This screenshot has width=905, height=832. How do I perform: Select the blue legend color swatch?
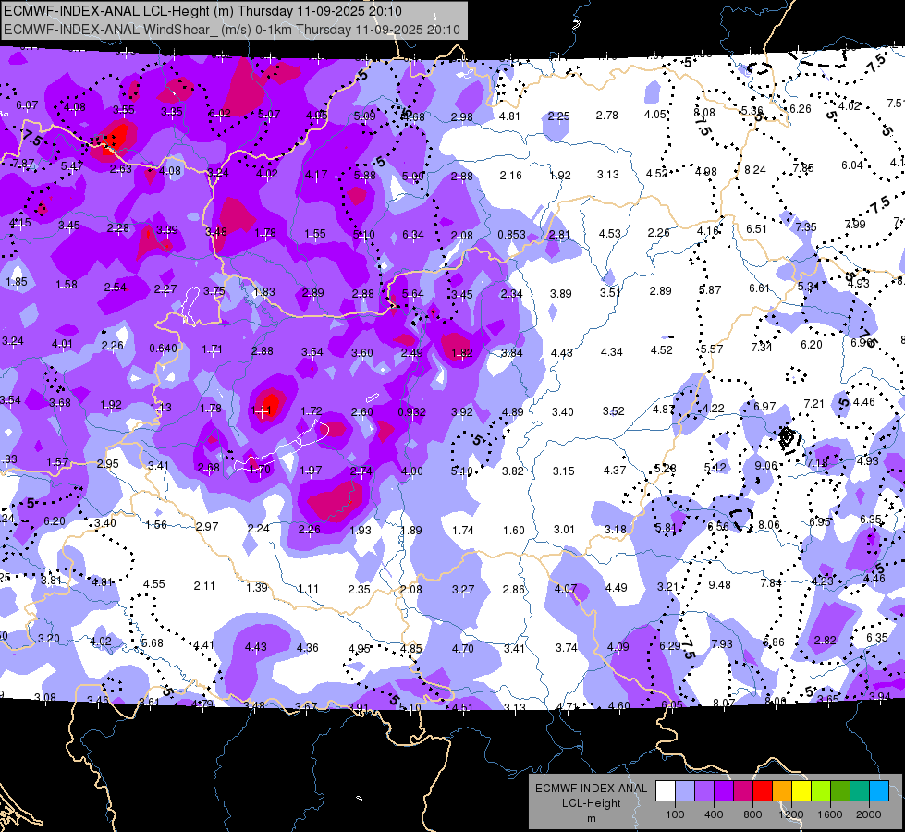(x=879, y=790)
